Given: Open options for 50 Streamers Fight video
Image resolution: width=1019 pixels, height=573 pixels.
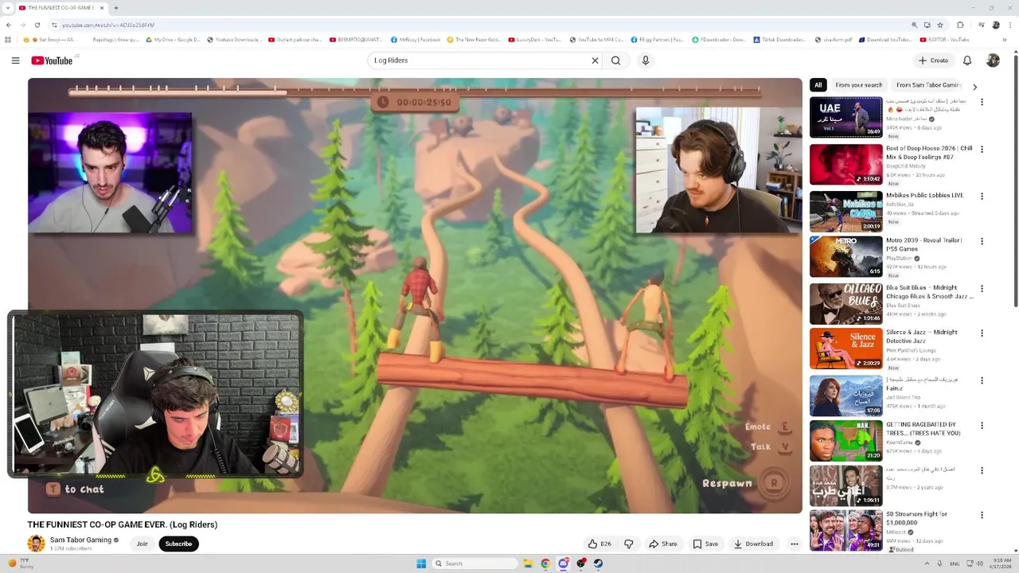Looking at the screenshot, I should [x=982, y=515].
